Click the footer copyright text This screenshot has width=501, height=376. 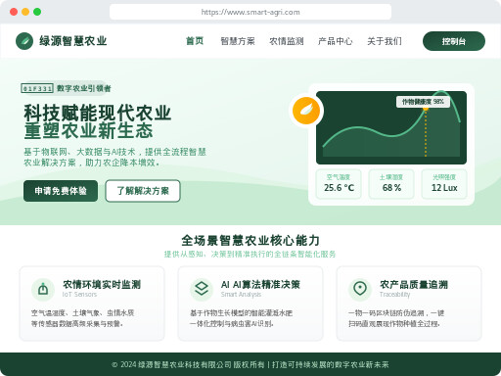[x=250, y=364]
